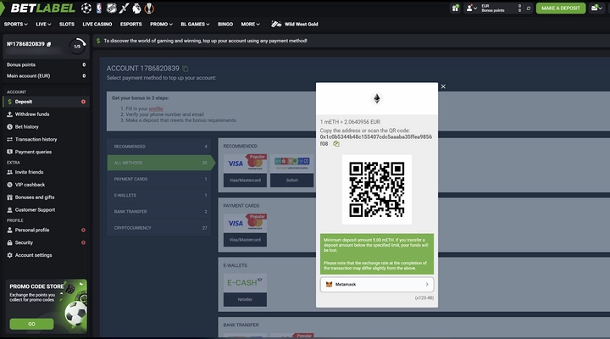
Task: Close the Ethereum deposit popup
Action: click(443, 86)
